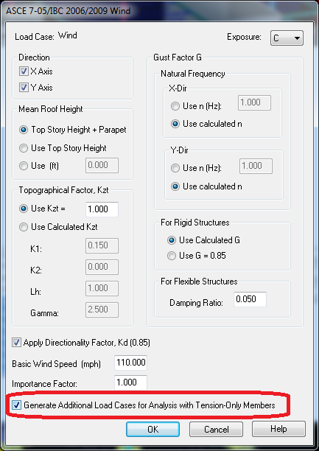The width and height of the screenshot is (319, 451).
Task: Toggle the Y Axis direction checkbox
Action: [x=24, y=88]
